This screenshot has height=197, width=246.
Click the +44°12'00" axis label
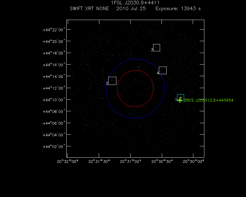pos(54,88)
